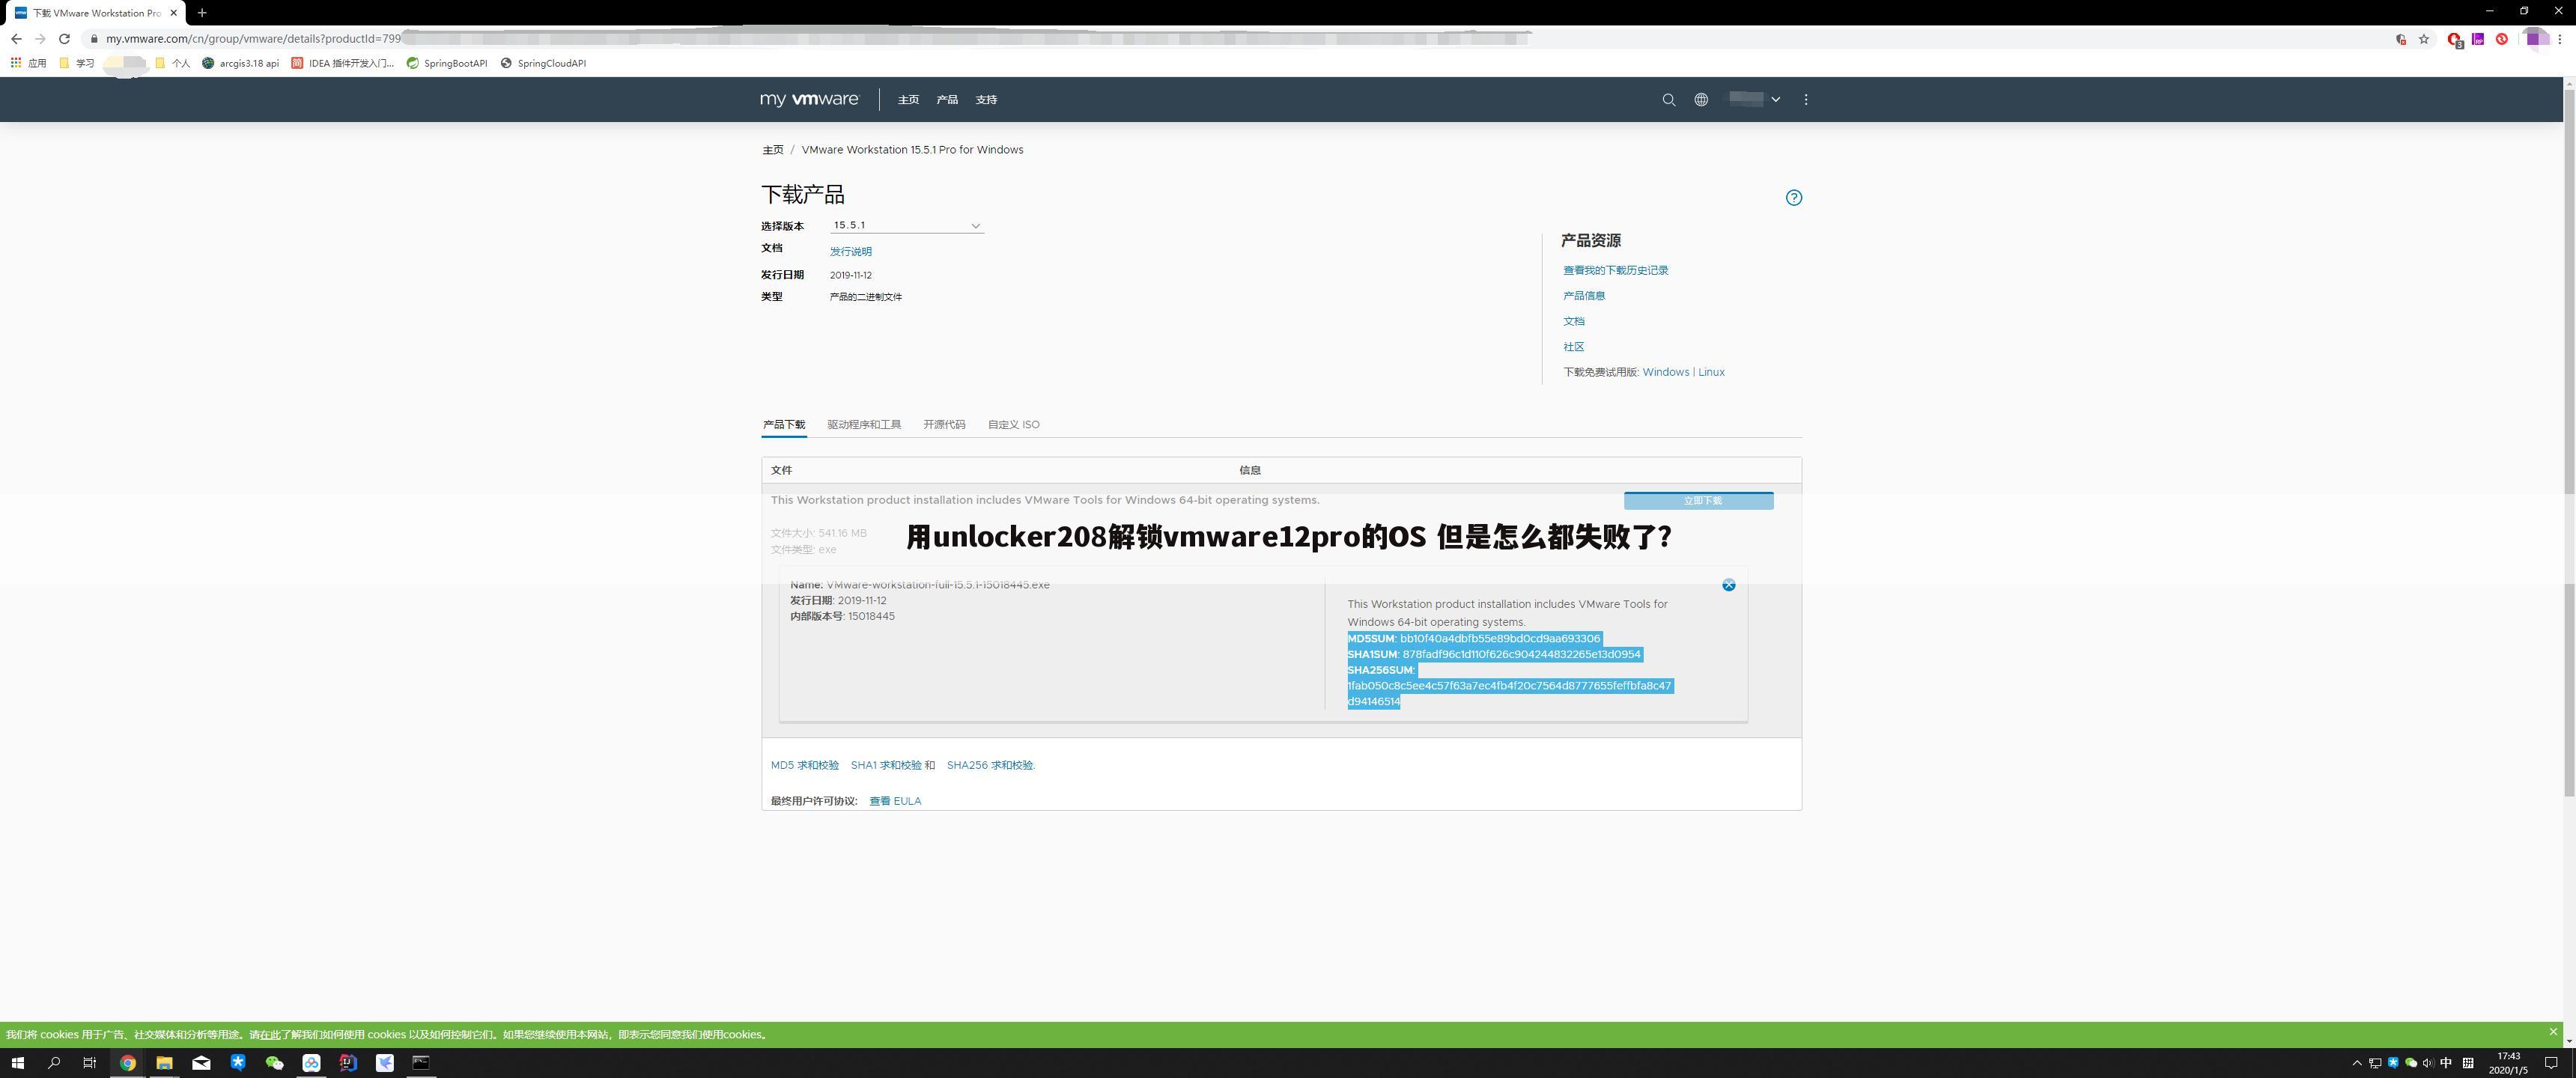Open the site search magnifier icon

(1668, 99)
